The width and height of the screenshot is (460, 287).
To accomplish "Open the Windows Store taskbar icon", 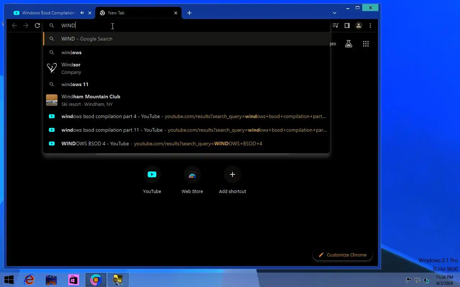I will click(74, 280).
